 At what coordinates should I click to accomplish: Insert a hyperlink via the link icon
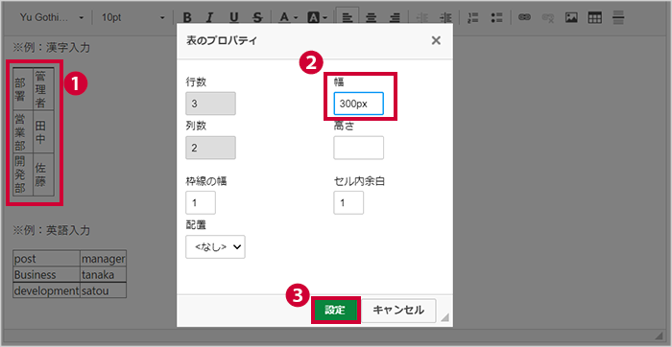(524, 17)
